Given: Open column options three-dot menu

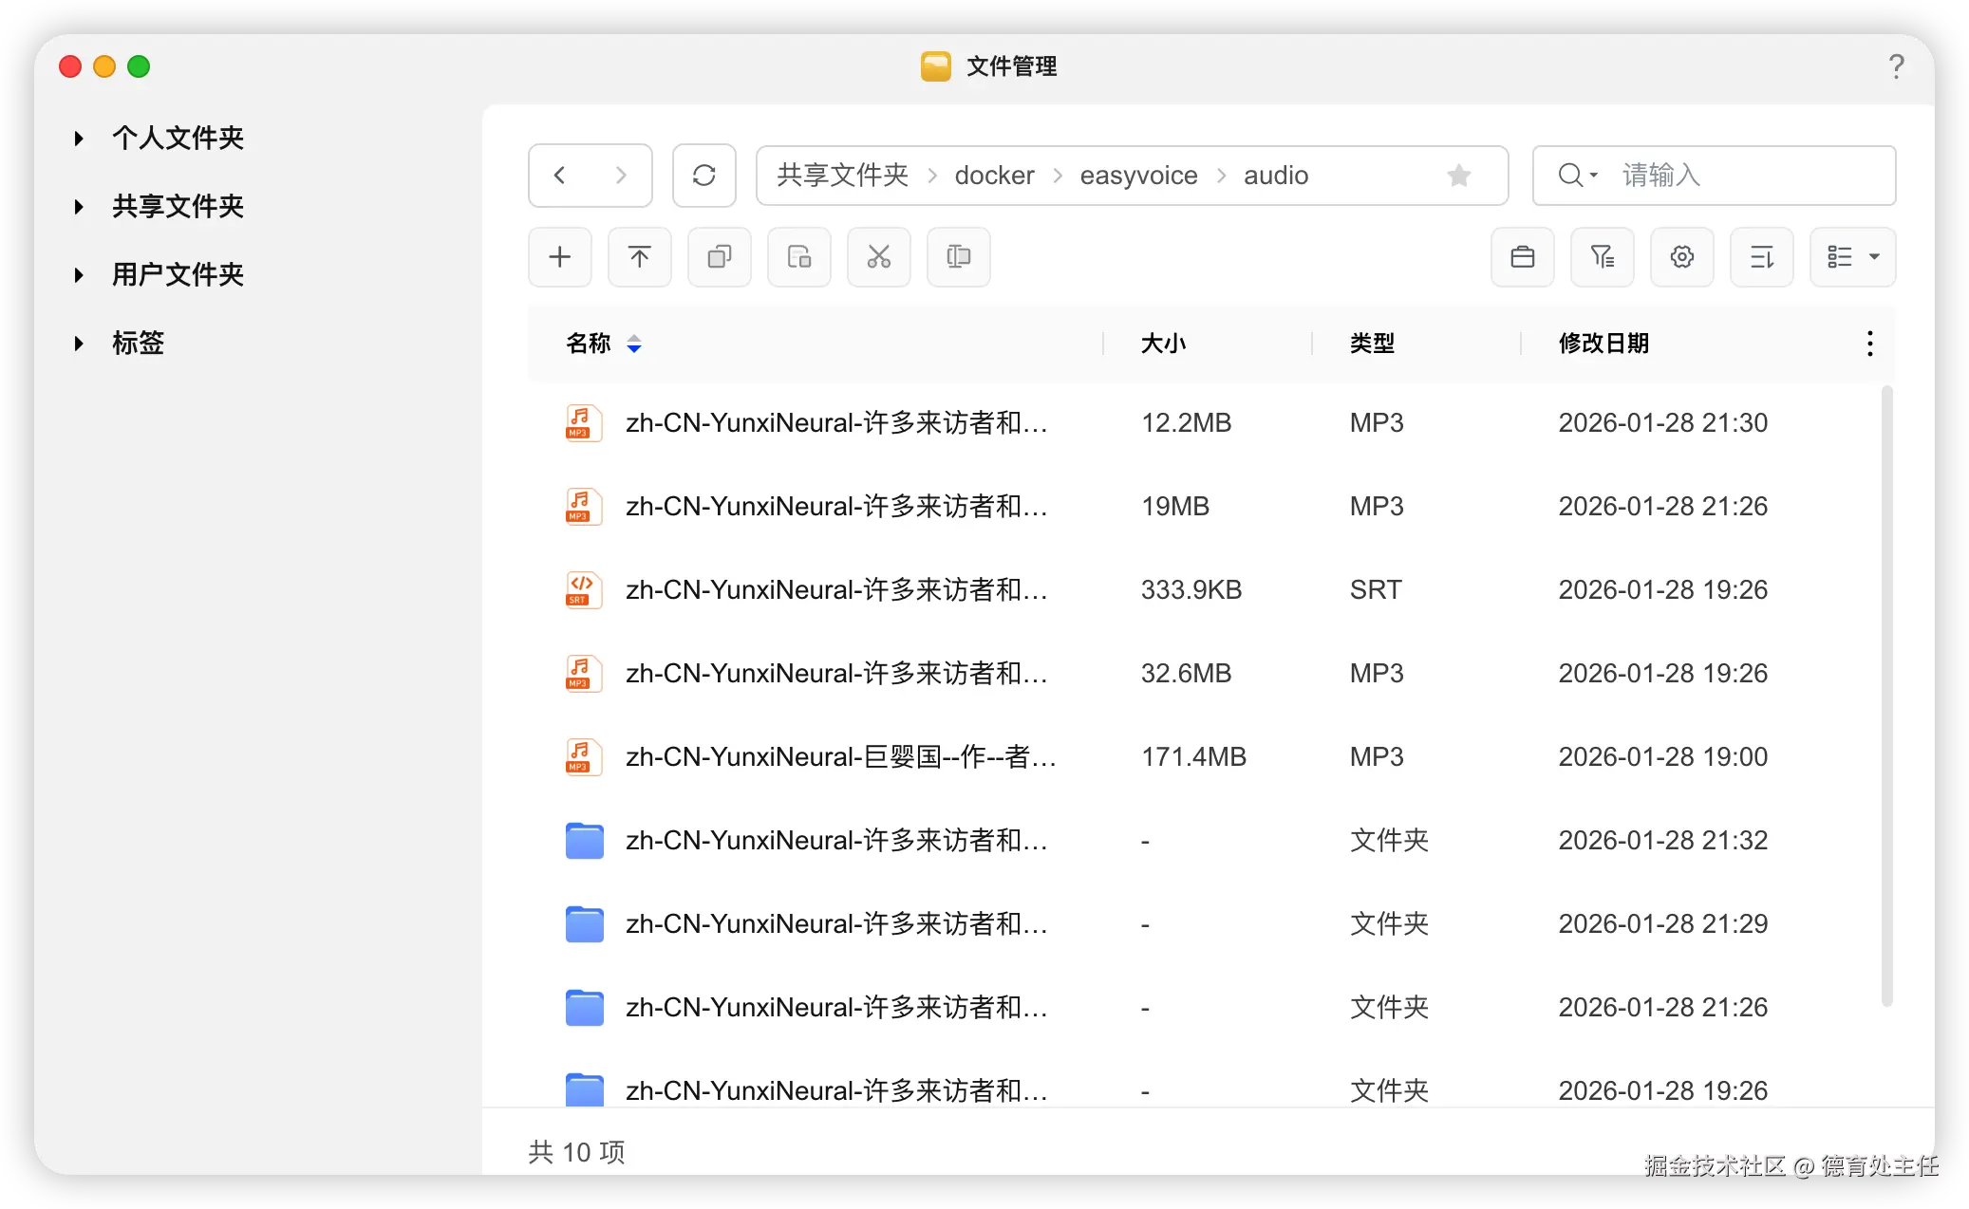Looking at the screenshot, I should click(x=1869, y=344).
